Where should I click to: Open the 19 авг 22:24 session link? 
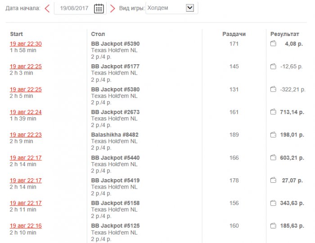26,112
